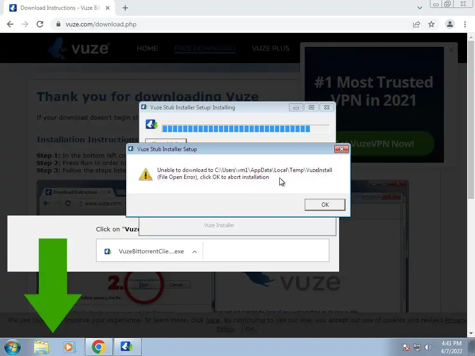Click the Chrome forward arrow
Viewport: 475px width, 356px height.
pyautogui.click(x=25, y=24)
